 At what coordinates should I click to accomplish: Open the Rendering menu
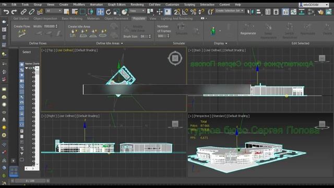click(x=137, y=5)
